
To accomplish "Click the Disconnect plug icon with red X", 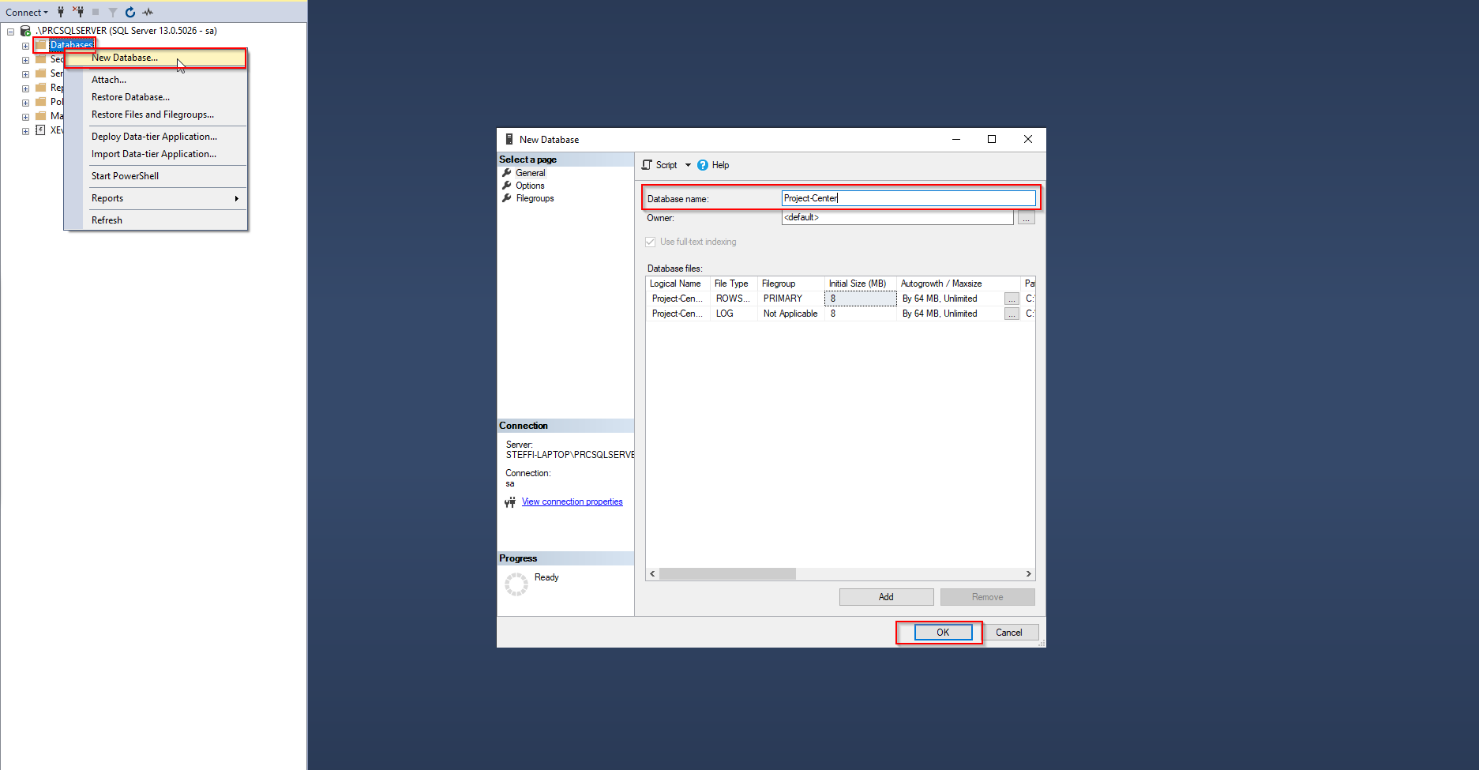I will (x=78, y=12).
